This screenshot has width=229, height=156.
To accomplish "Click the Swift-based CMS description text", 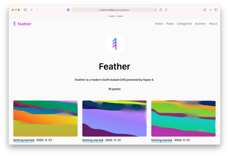I will click(114, 80).
